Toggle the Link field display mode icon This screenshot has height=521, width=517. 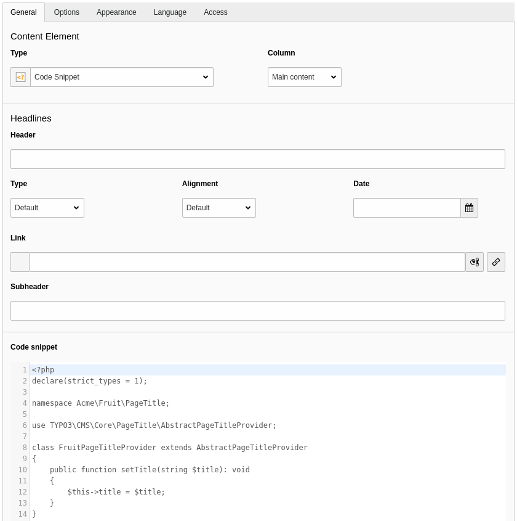pyautogui.click(x=474, y=262)
